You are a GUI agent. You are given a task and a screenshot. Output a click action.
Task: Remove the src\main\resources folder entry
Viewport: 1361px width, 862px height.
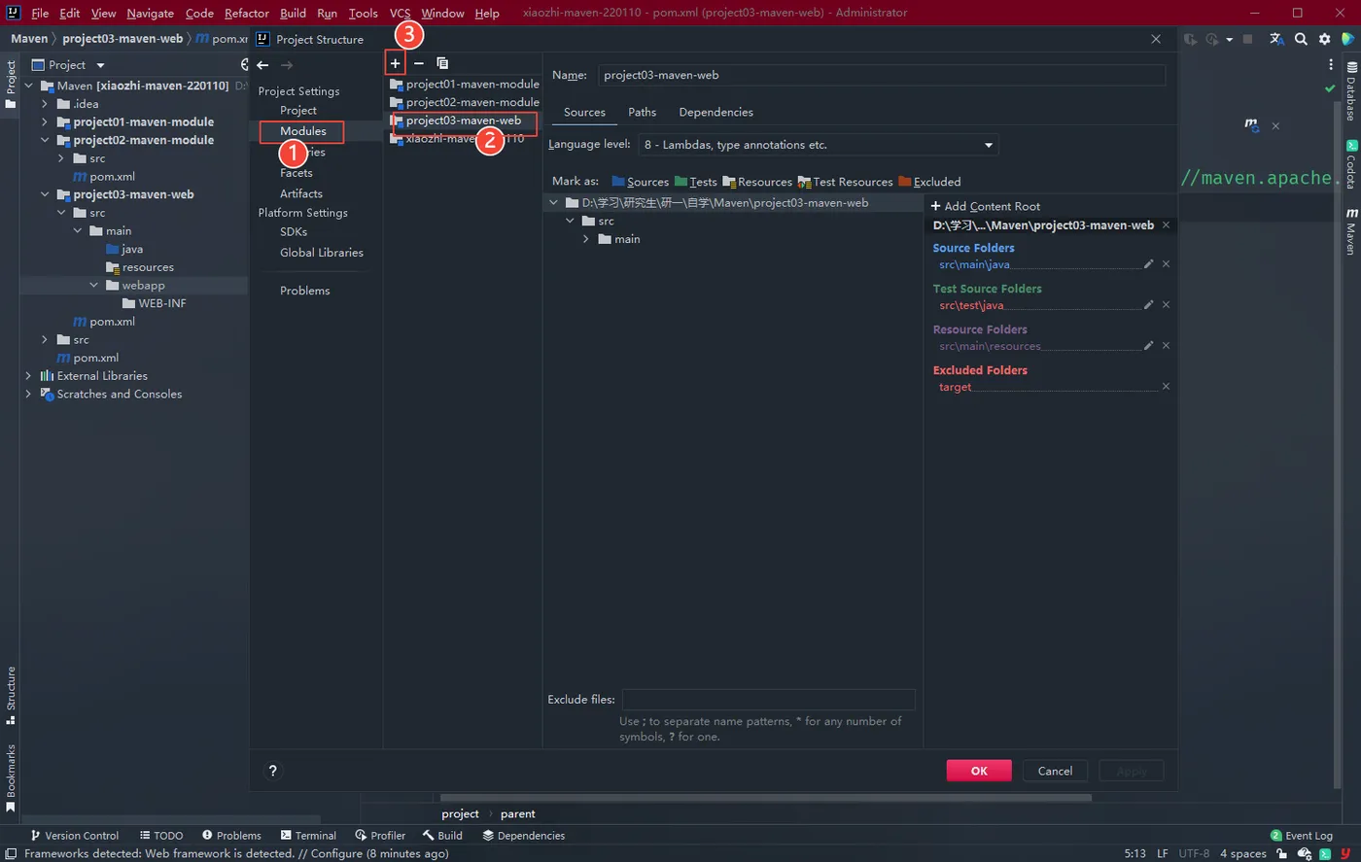(1166, 346)
